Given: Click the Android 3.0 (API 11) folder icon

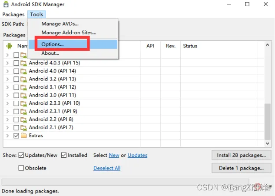Looking at the screenshot, I should 23,95.
